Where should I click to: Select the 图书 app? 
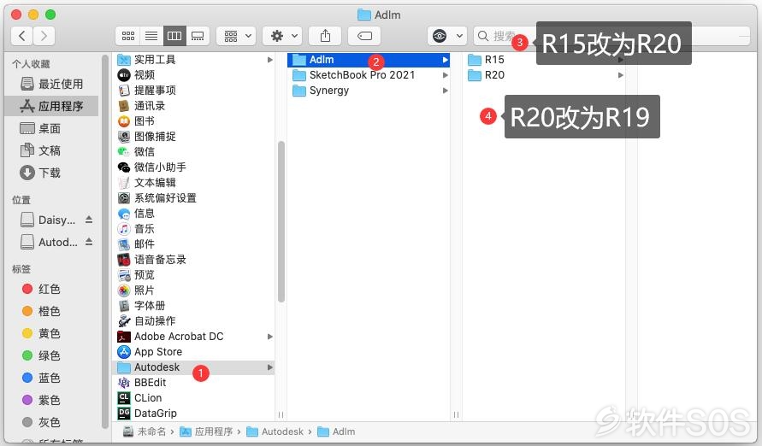click(194, 120)
